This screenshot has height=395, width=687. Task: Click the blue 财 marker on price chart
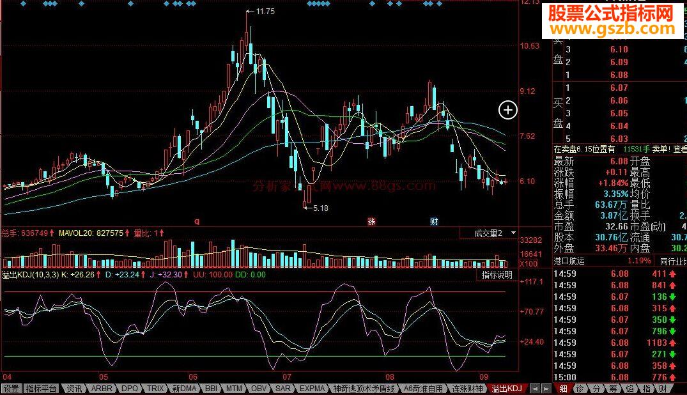tap(434, 221)
